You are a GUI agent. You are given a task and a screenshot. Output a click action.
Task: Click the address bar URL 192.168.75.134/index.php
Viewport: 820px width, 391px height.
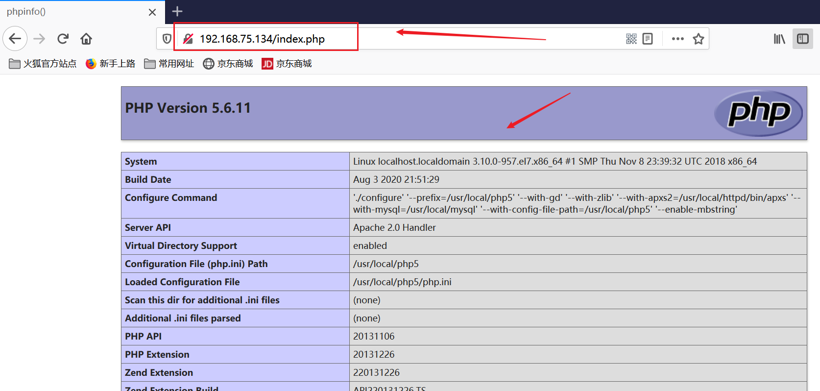(x=262, y=39)
